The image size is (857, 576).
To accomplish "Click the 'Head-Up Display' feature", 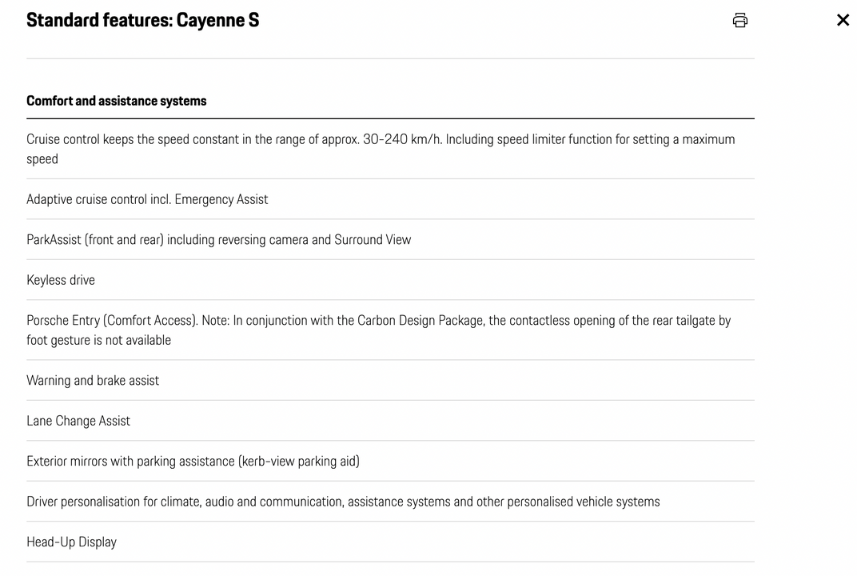I will [72, 542].
